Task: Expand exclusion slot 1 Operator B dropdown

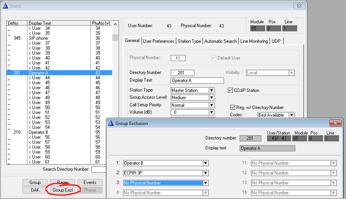Action: (205, 163)
